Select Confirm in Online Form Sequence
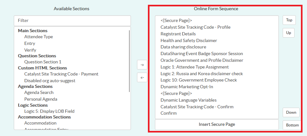Viewport: 307px width, 136px height. coord(168,113)
